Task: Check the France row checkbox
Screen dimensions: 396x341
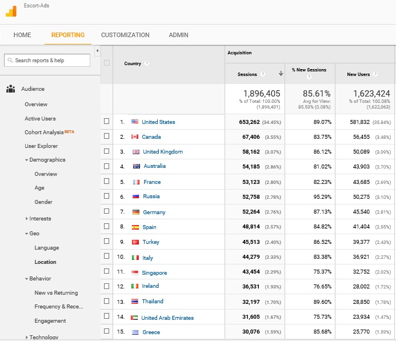Action: coord(107,181)
